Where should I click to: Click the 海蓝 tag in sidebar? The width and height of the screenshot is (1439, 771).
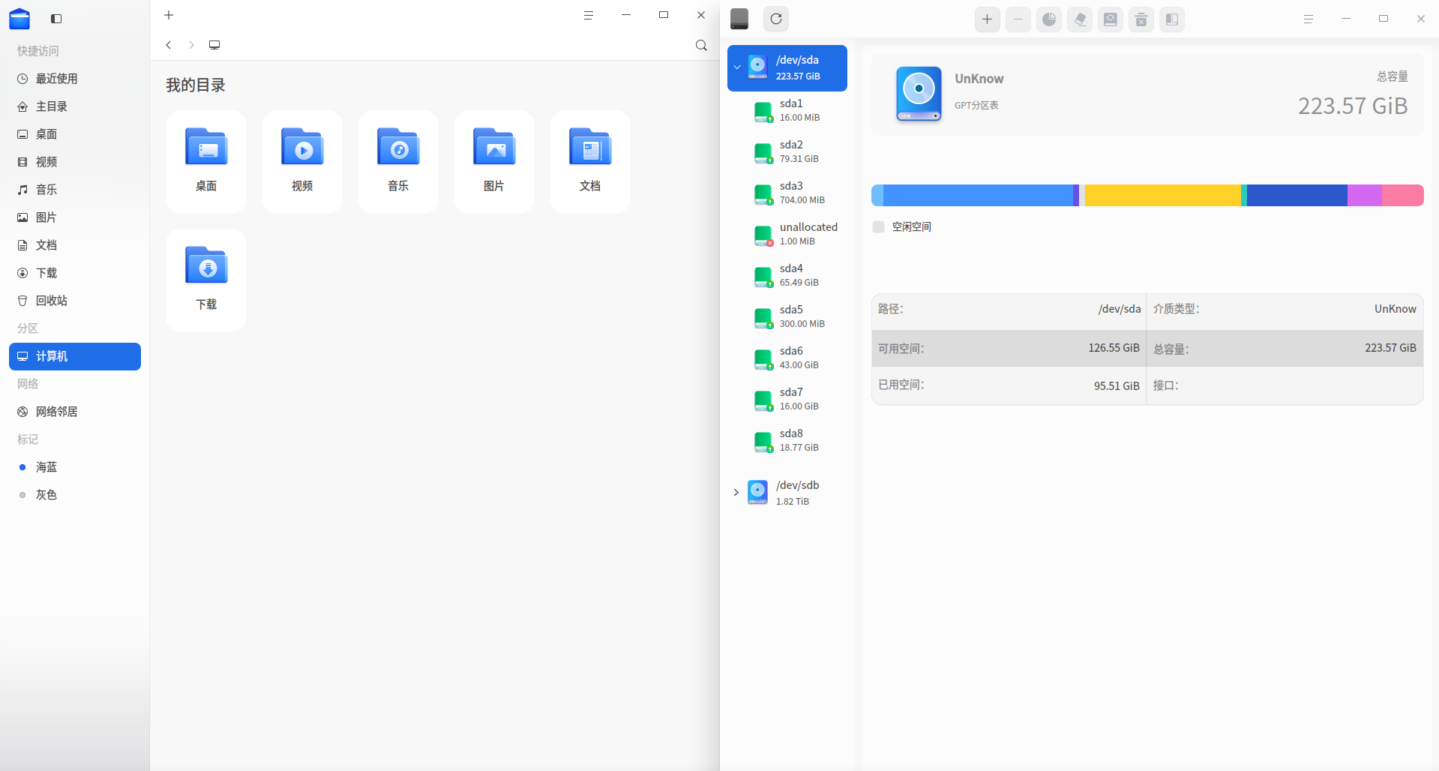click(75, 467)
